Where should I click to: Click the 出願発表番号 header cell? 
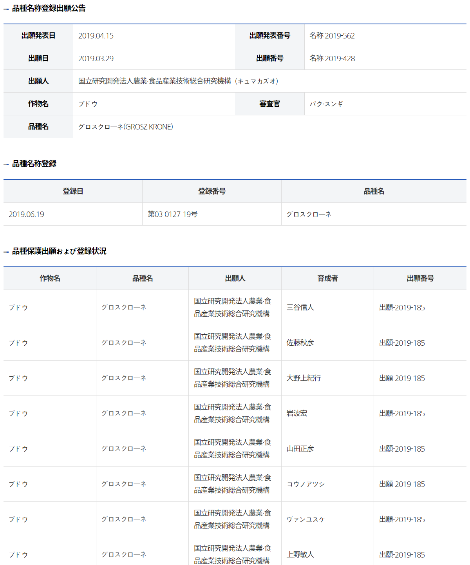pos(270,36)
